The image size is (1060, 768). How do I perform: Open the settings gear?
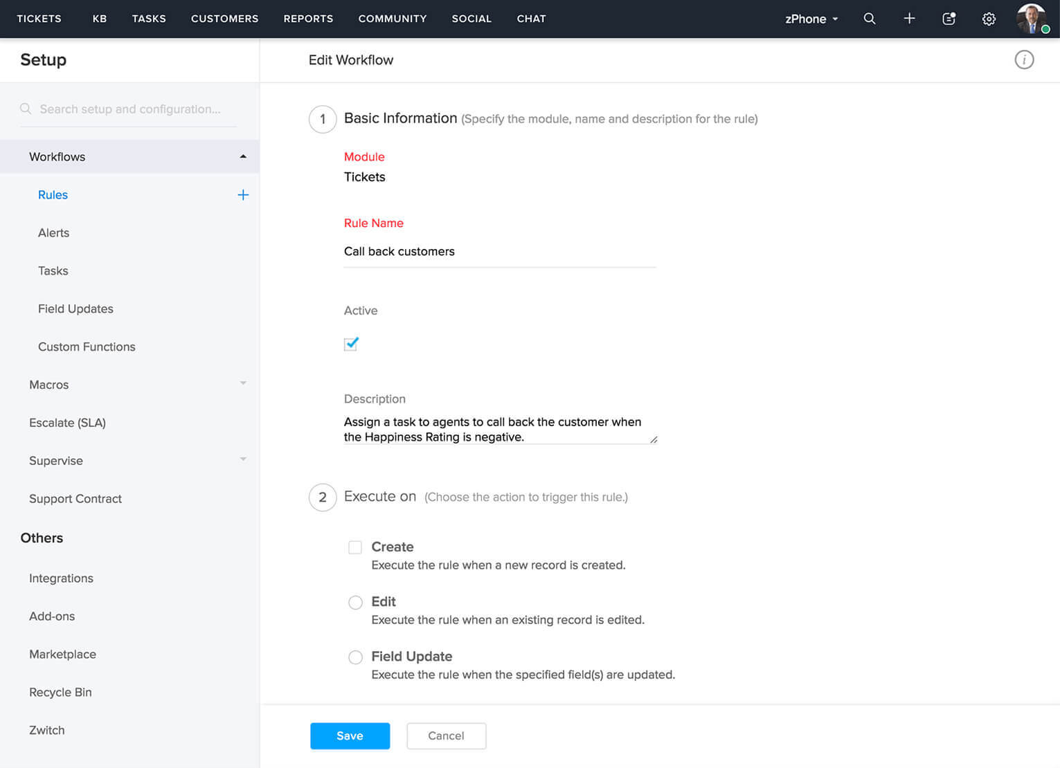989,19
